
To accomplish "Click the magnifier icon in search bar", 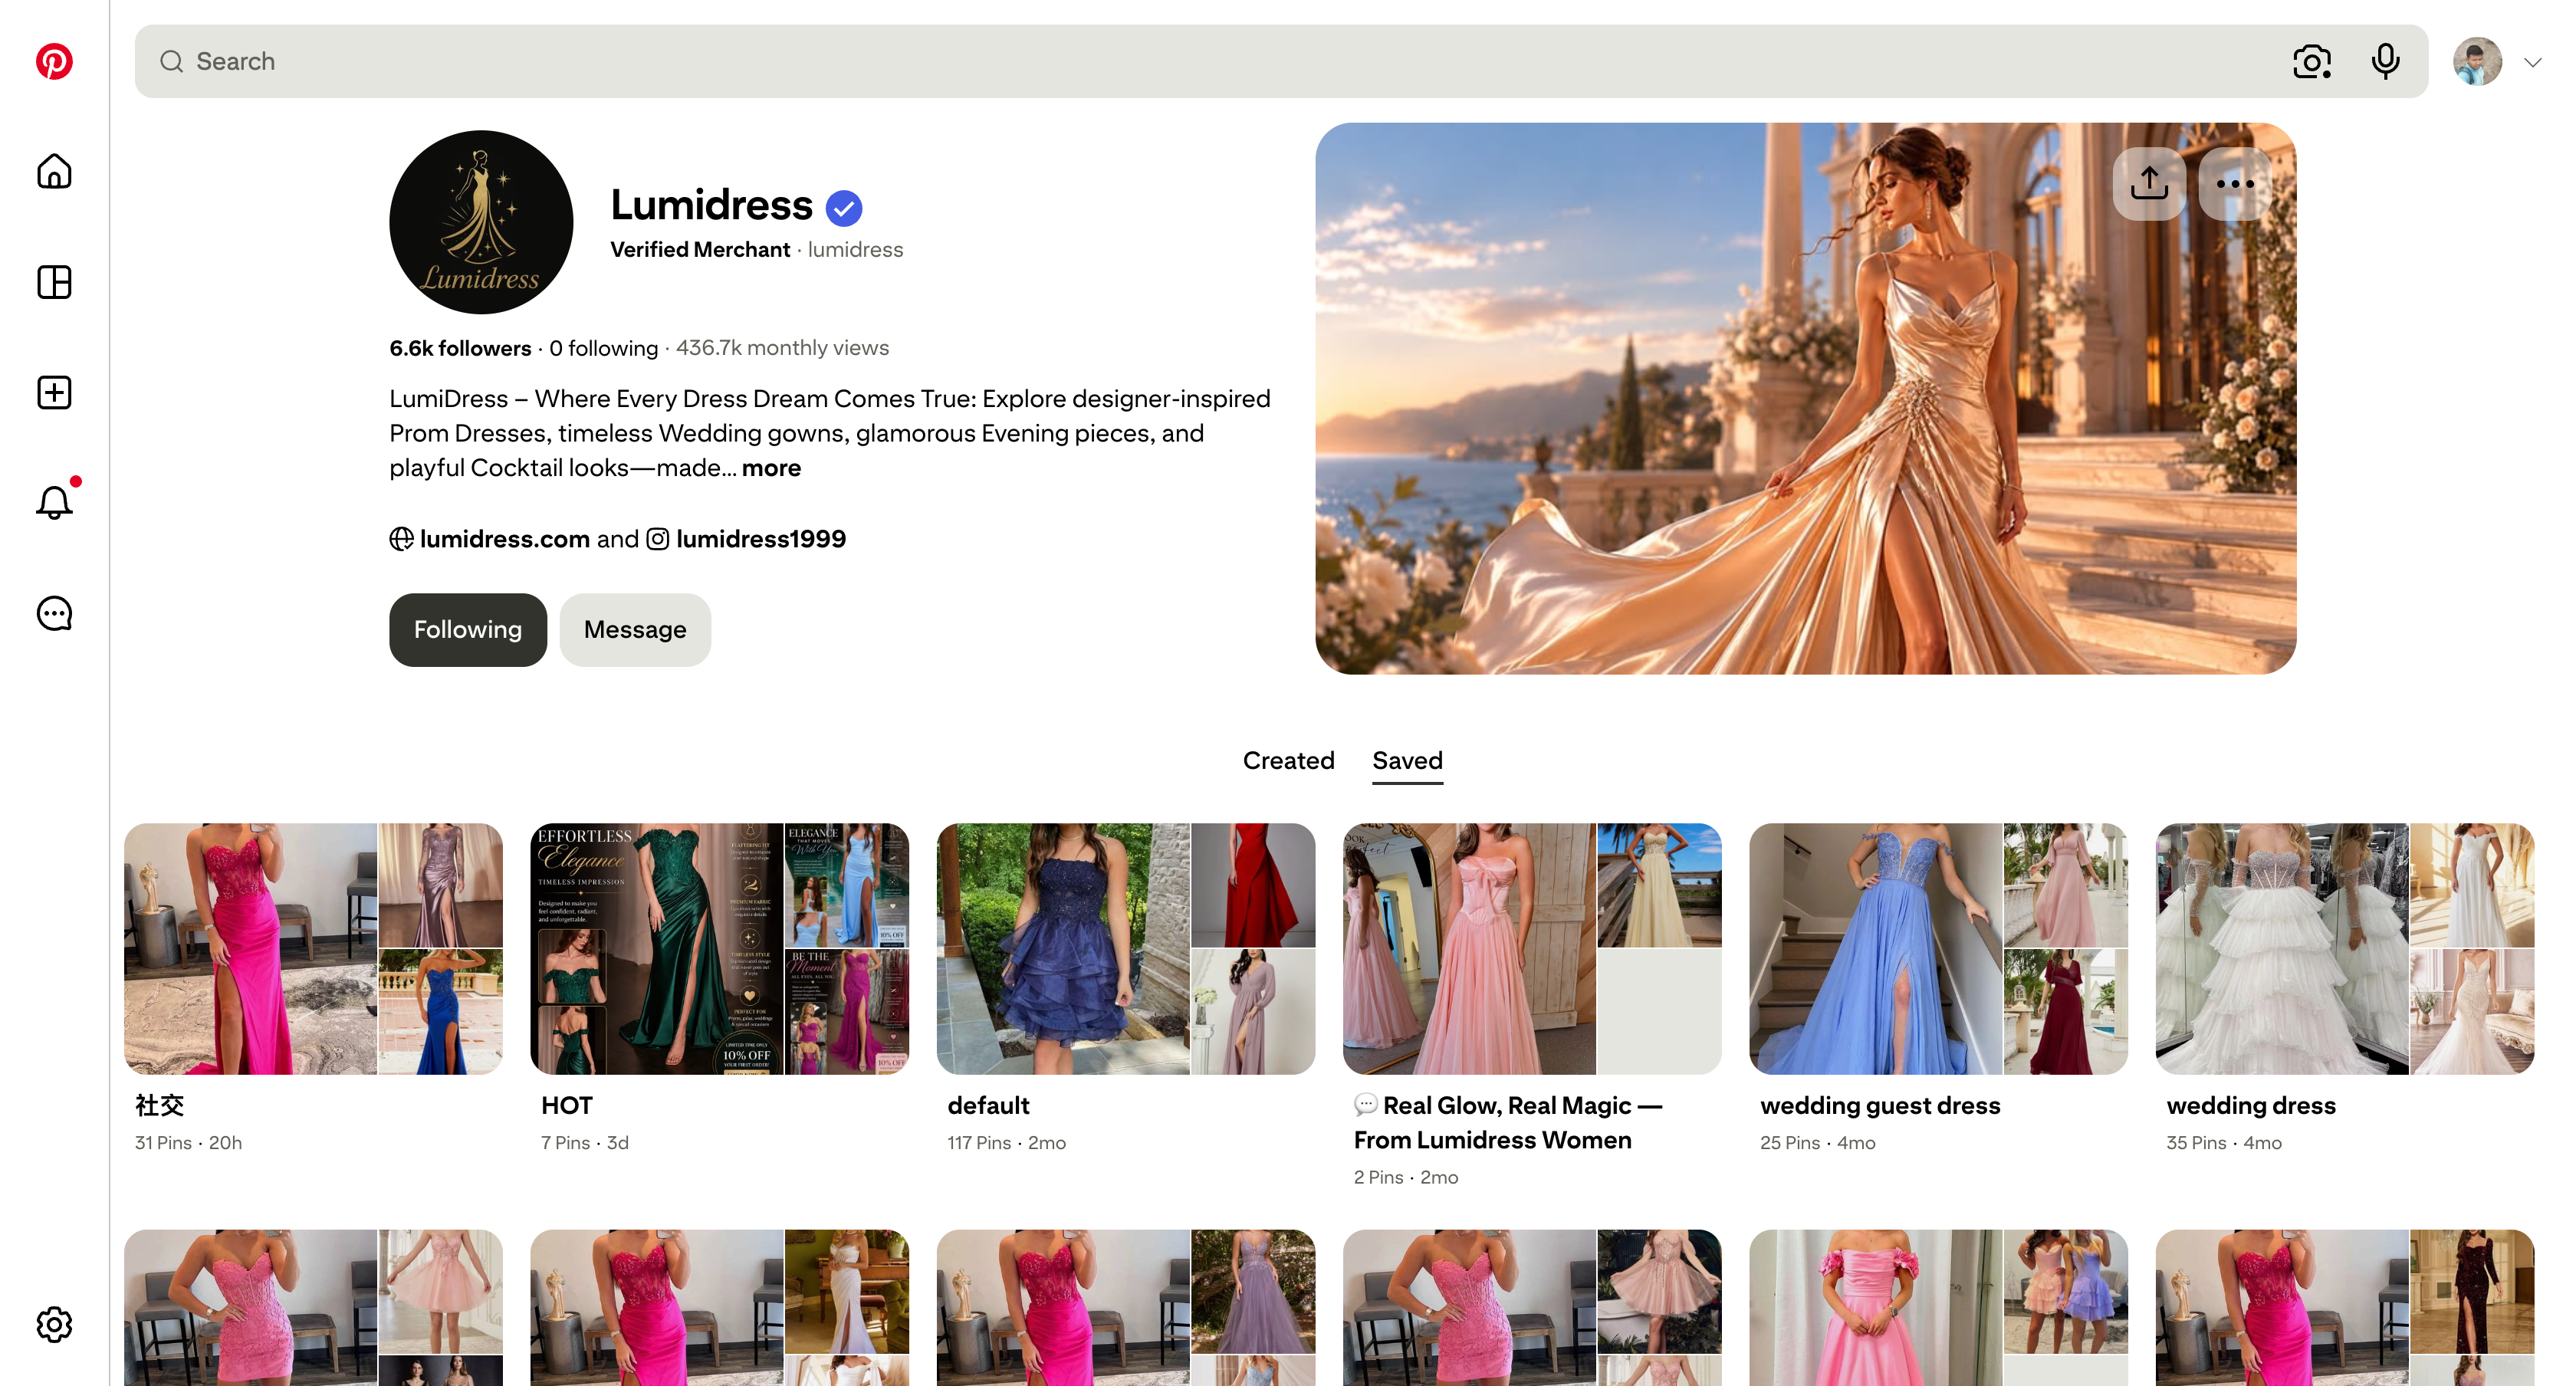I will [x=171, y=61].
